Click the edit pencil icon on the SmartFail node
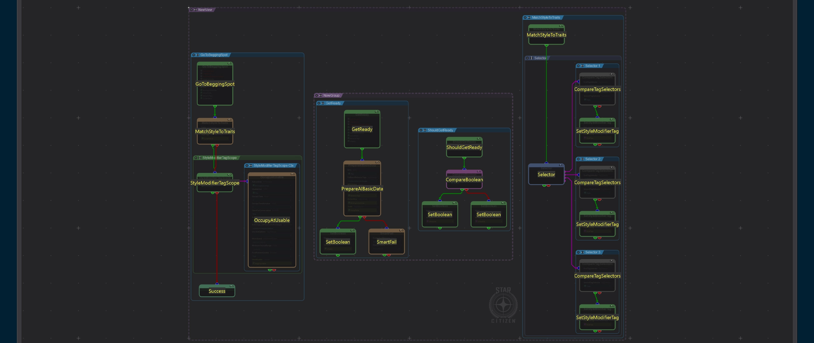 tap(401, 230)
